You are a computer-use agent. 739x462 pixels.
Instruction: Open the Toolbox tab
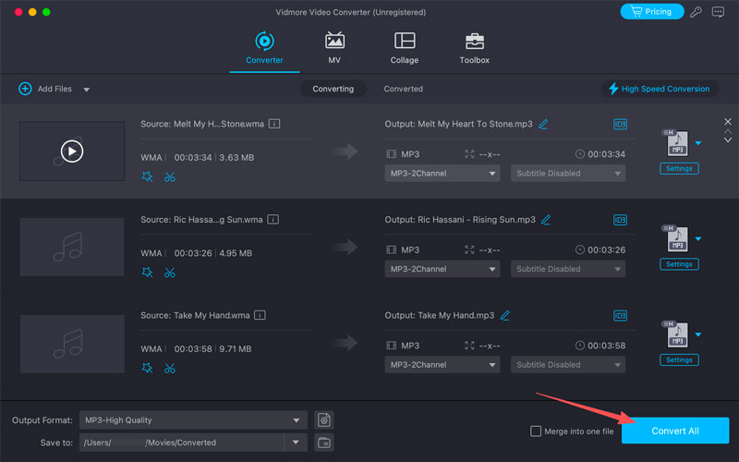pyautogui.click(x=474, y=48)
